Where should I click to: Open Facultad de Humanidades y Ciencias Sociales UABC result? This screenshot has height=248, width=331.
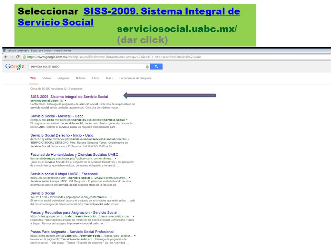(x=76, y=155)
